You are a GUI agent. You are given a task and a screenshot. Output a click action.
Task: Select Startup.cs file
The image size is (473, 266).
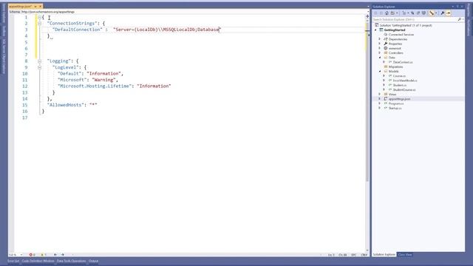click(395, 108)
